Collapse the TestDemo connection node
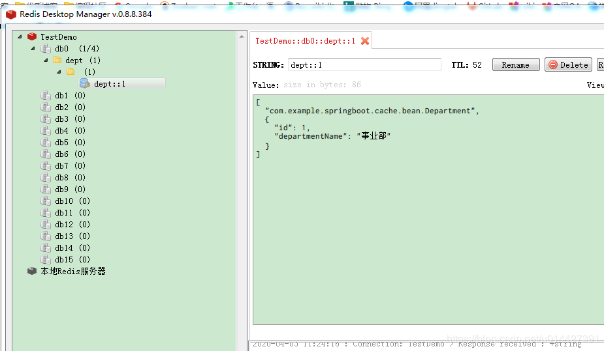Screen dimensions: 604x351 [x=20, y=37]
